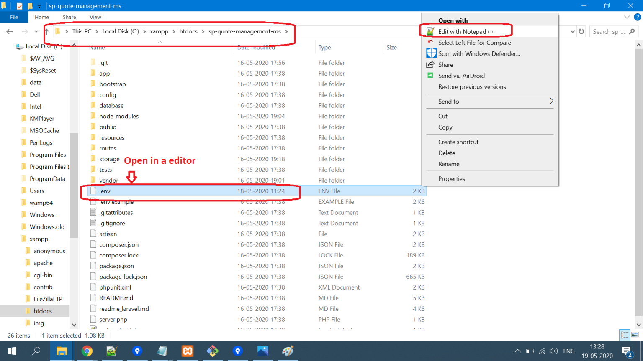Refresh the folder with the refresh icon
This screenshot has height=361, width=643.
click(x=581, y=31)
